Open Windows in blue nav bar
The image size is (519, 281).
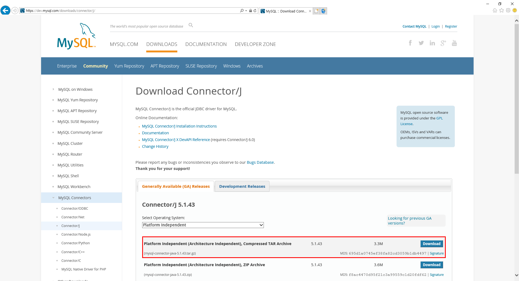click(232, 66)
